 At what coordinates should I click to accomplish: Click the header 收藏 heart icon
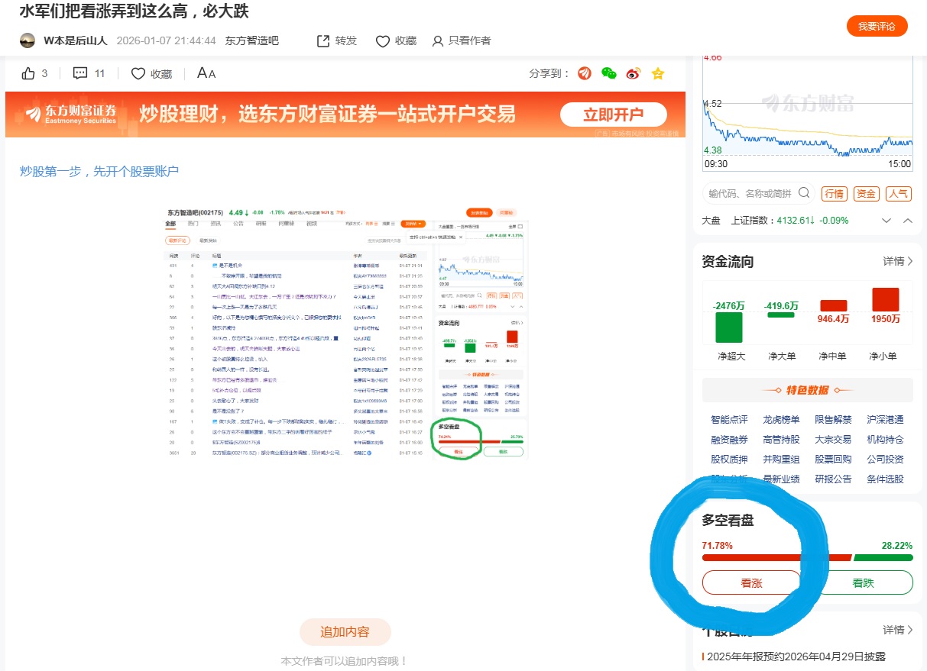[x=383, y=40]
